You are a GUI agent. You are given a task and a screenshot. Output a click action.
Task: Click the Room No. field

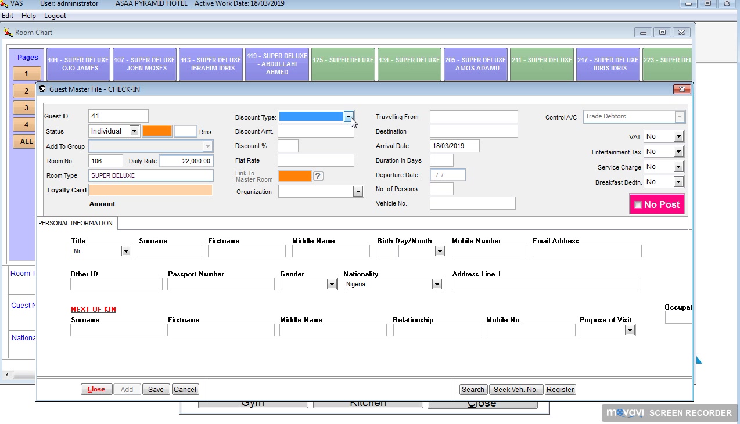click(x=106, y=161)
